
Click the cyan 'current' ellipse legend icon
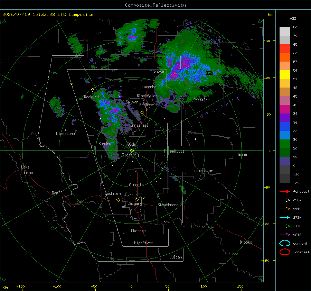point(285,243)
